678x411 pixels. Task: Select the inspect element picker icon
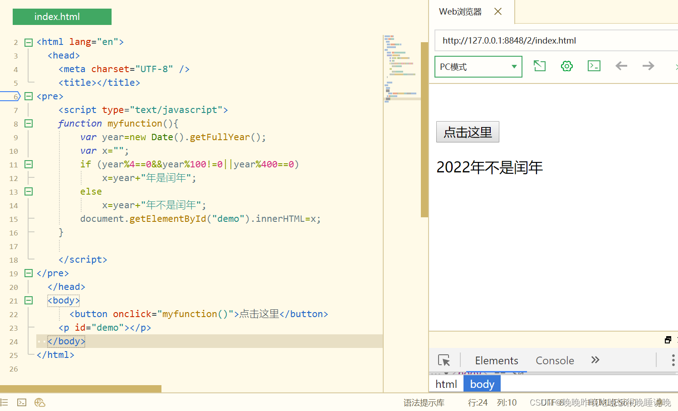(444, 360)
